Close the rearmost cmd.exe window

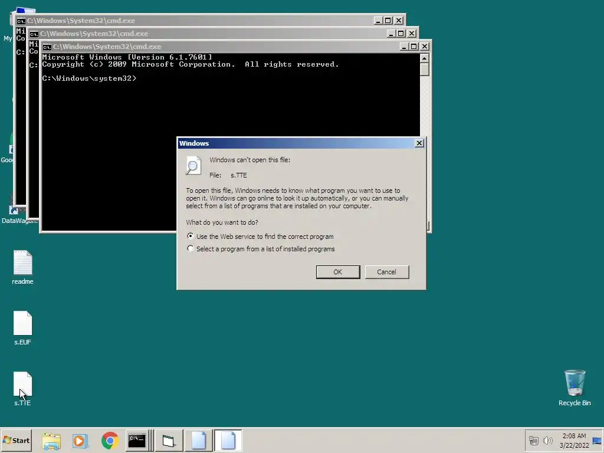(x=399, y=21)
